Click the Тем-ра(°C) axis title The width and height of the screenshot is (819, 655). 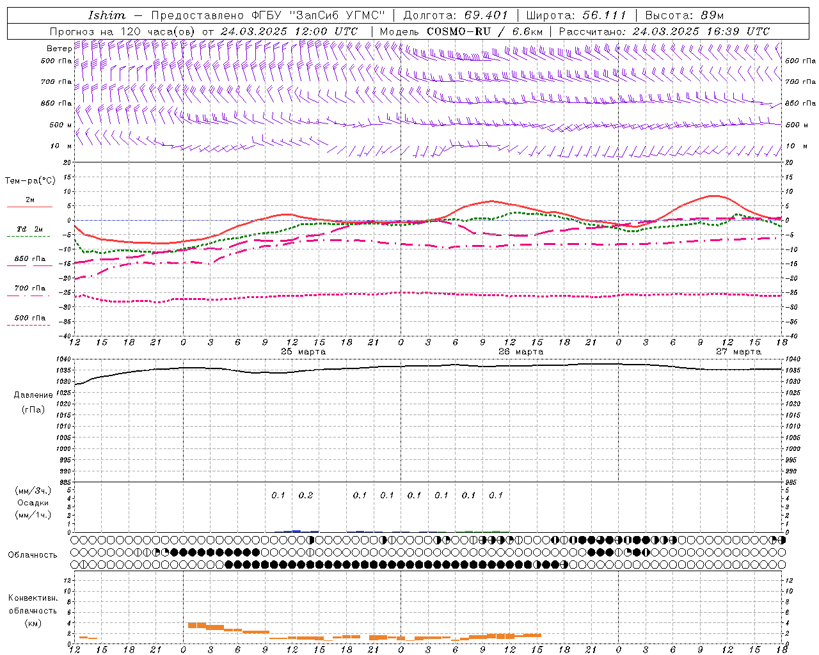coord(30,180)
